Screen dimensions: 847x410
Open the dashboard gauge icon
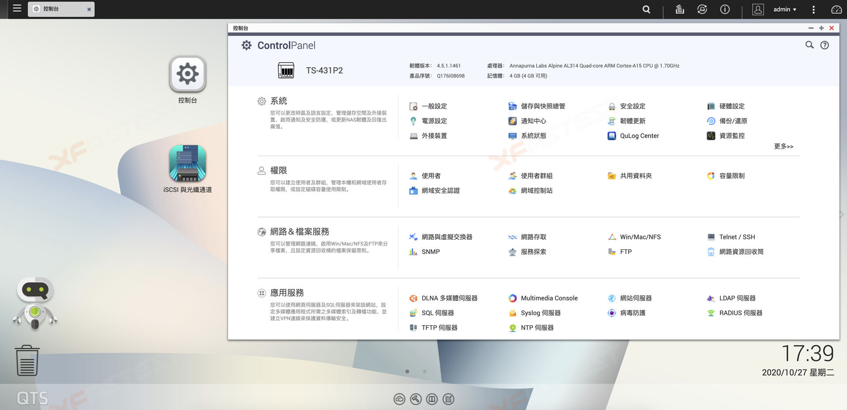point(836,9)
